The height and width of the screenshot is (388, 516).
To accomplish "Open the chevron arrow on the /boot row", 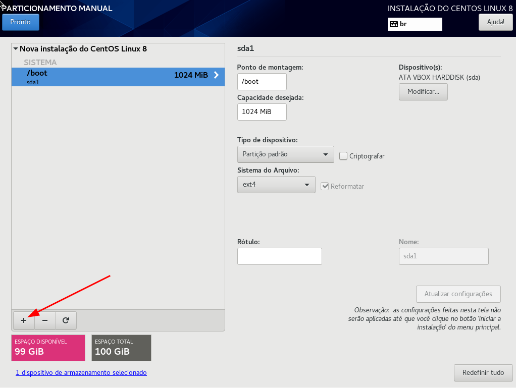I will pos(216,75).
